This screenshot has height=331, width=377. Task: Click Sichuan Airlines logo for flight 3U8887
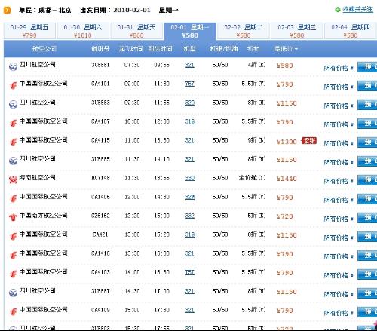pos(13,293)
